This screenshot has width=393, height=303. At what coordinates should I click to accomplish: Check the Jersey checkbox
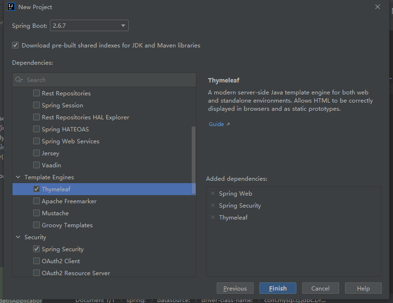coord(37,153)
